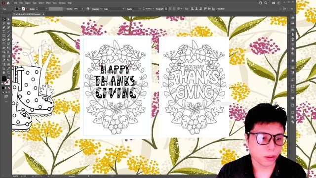The height and width of the screenshot is (178, 316).
Task: Set the Color fill mode below the swatches
Action: pos(3,88)
